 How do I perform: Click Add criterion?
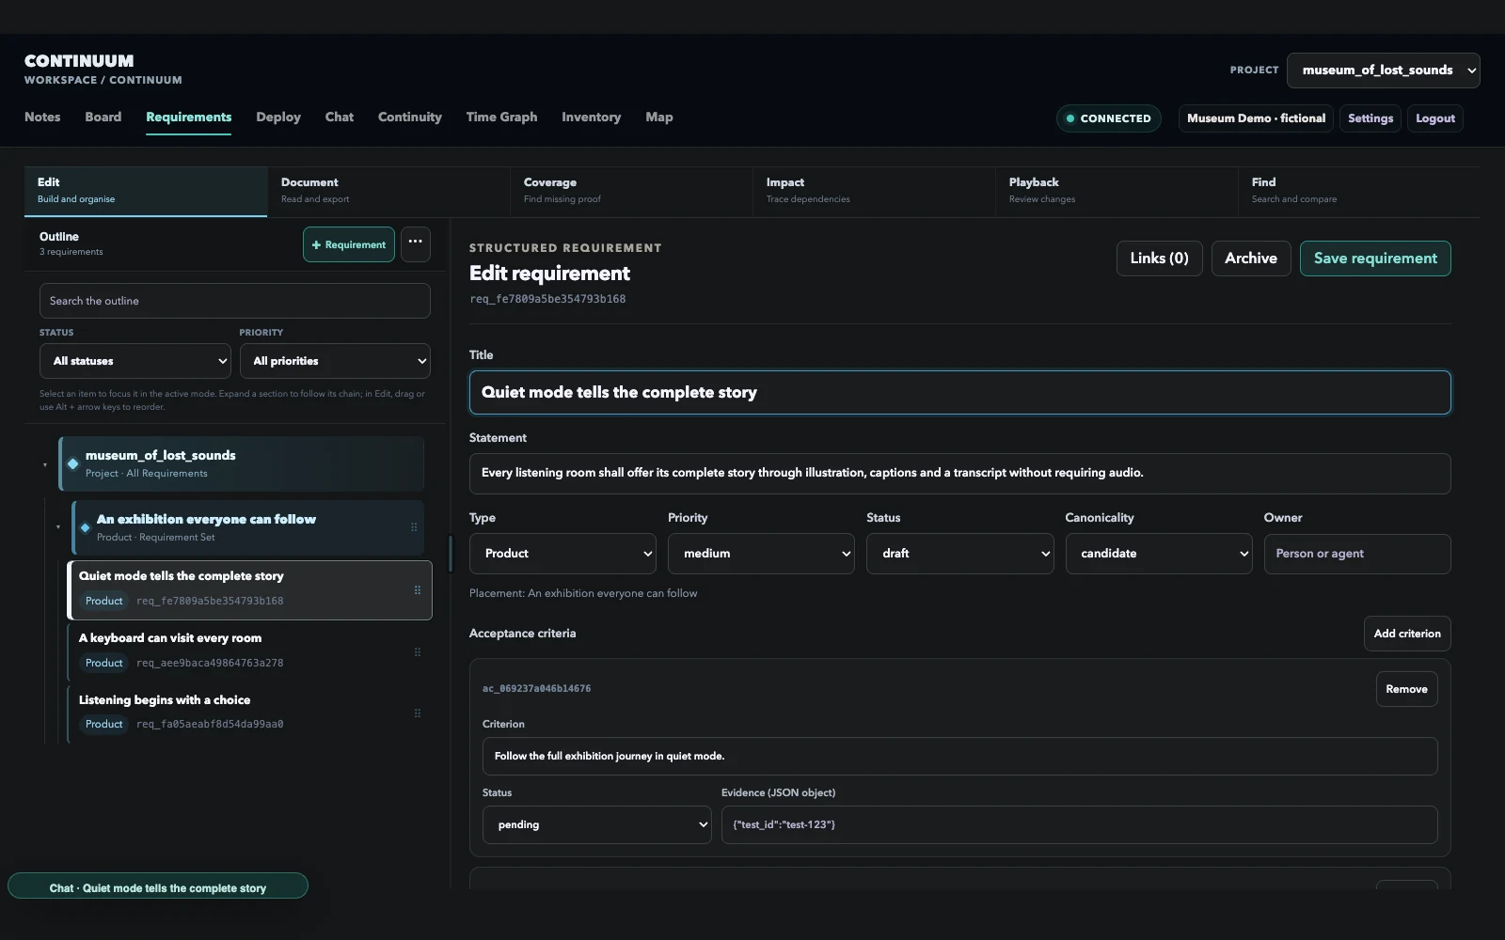(1407, 634)
